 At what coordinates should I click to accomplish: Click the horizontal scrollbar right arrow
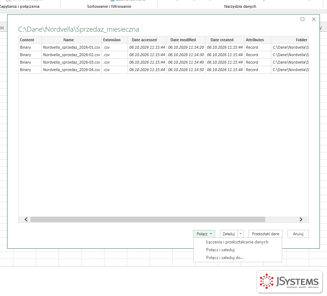301,219
